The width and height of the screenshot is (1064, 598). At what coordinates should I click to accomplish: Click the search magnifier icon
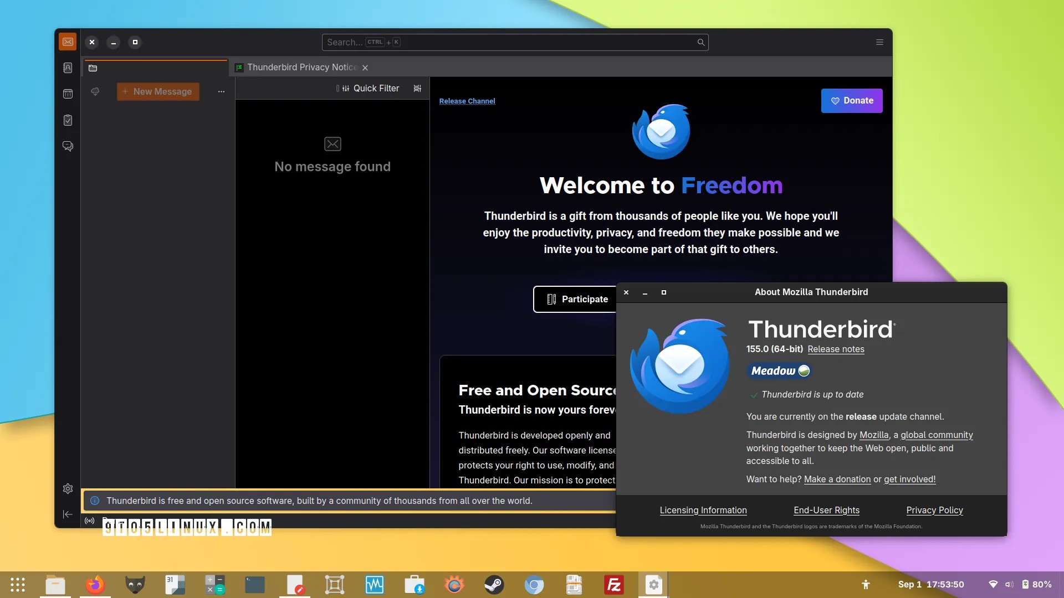(x=700, y=42)
